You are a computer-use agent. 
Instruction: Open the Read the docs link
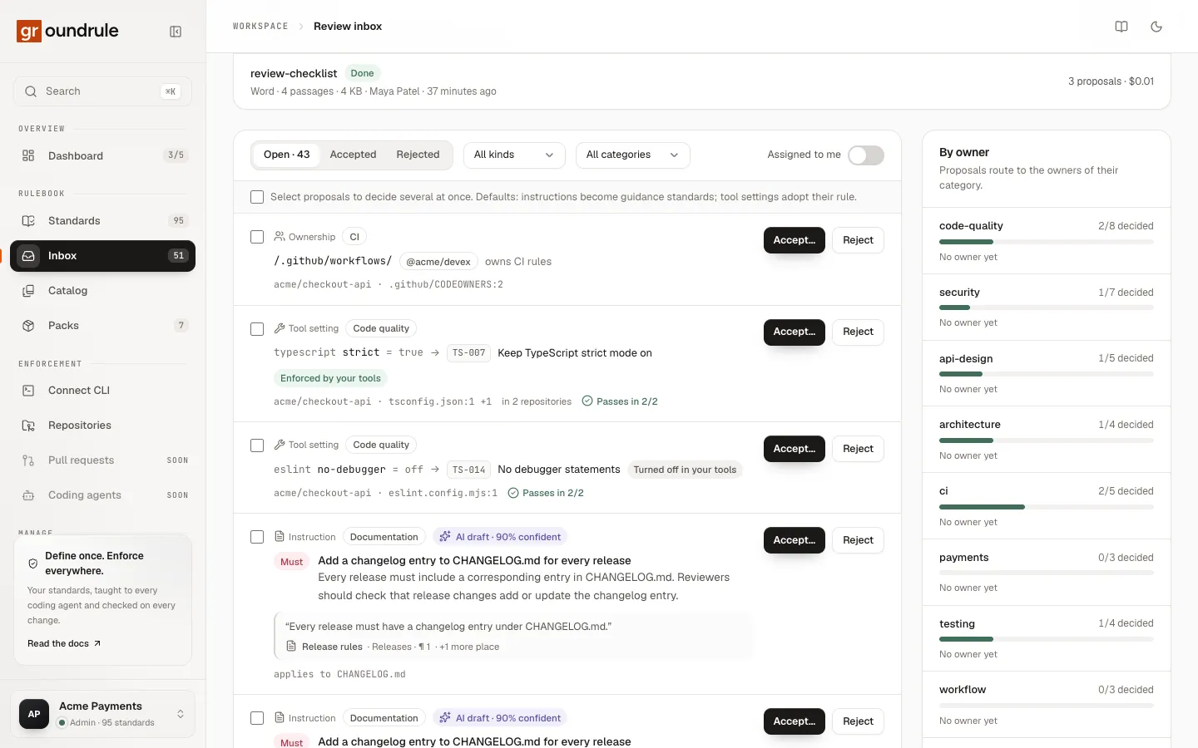pos(64,643)
